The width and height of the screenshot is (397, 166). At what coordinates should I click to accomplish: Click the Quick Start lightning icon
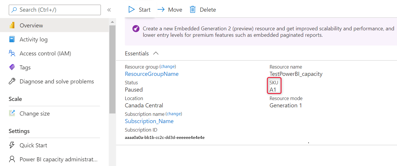point(12,145)
